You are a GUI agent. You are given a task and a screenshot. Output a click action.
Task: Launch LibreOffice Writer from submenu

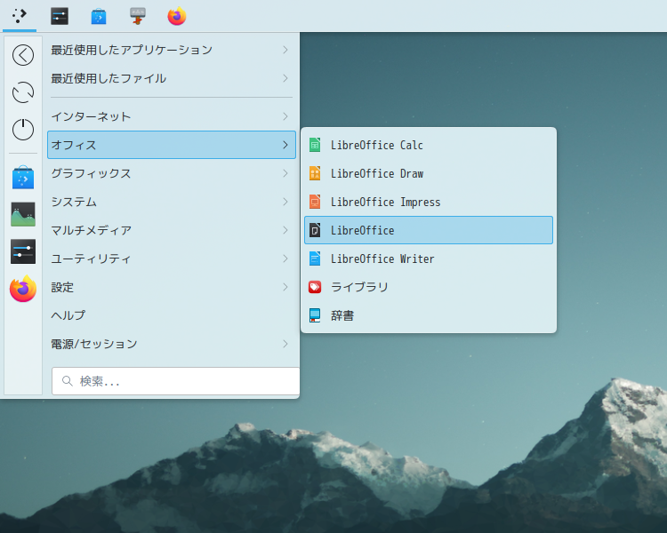(429, 259)
